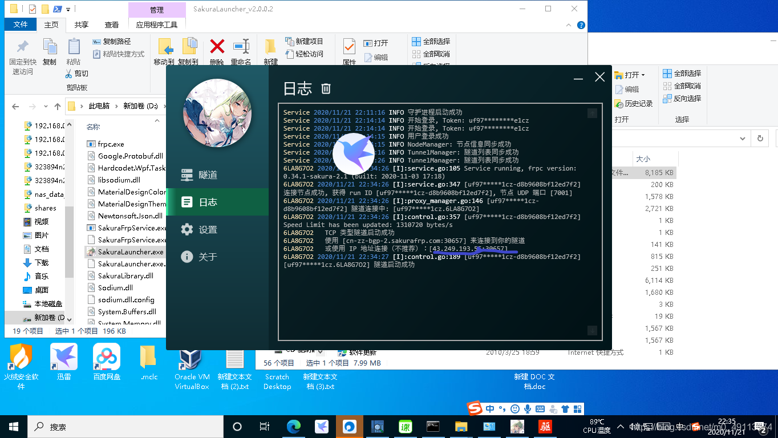Viewport: 778px width, 438px height.
Task: Click the navigation pane scroll-up arrow
Action: point(70,125)
